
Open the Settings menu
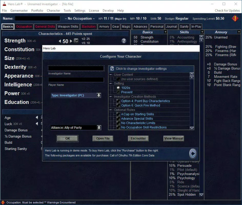click(x=80, y=11)
